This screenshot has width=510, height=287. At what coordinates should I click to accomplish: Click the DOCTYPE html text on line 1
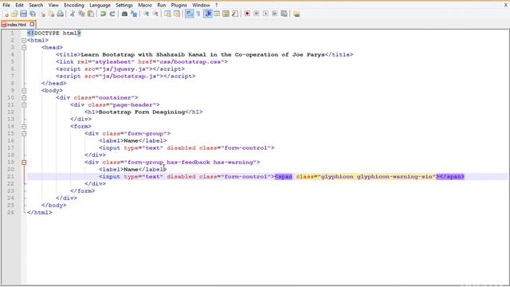pyautogui.click(x=54, y=33)
